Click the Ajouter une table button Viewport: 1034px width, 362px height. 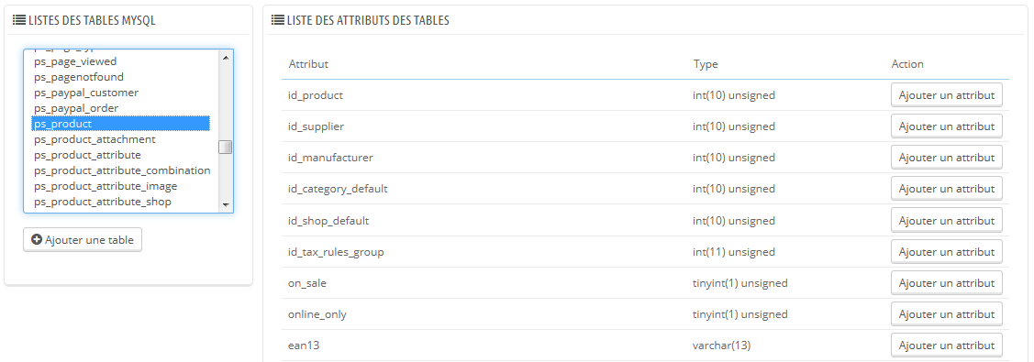click(x=83, y=240)
